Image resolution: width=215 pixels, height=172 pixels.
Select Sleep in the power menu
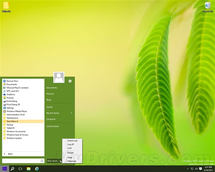click(72, 157)
